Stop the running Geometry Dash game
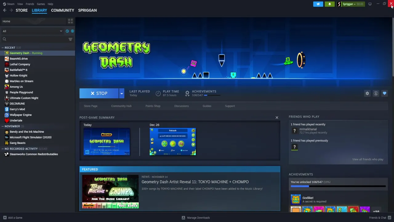Image resolution: width=394 pixels, height=222 pixels. pos(99,93)
